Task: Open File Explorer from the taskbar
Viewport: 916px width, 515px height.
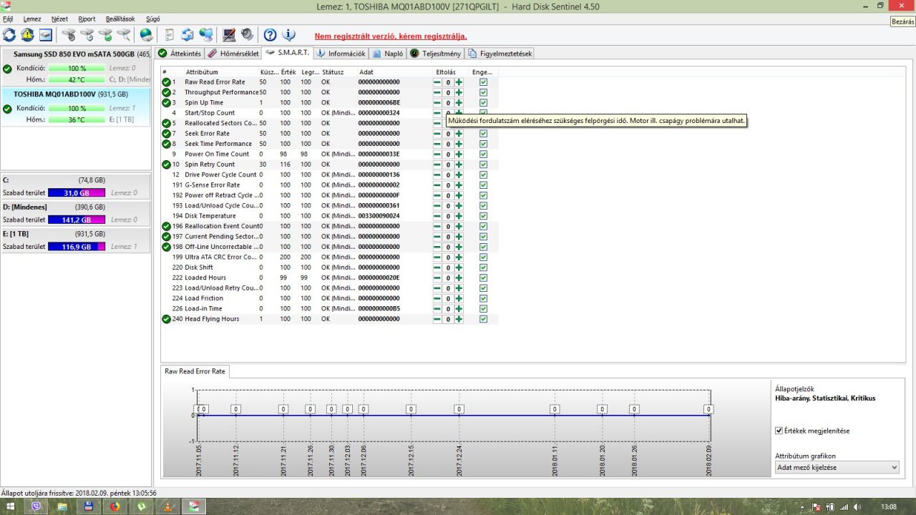Action: [63, 506]
